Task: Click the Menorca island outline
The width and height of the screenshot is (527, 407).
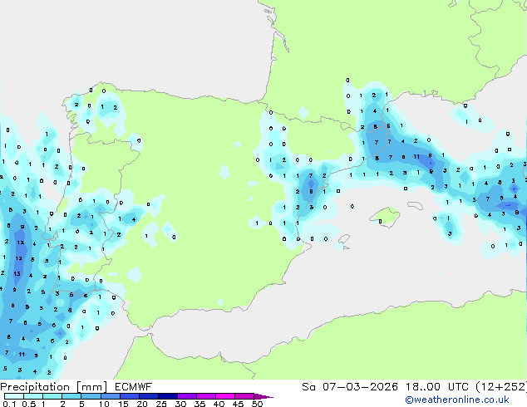Action: coord(415,205)
